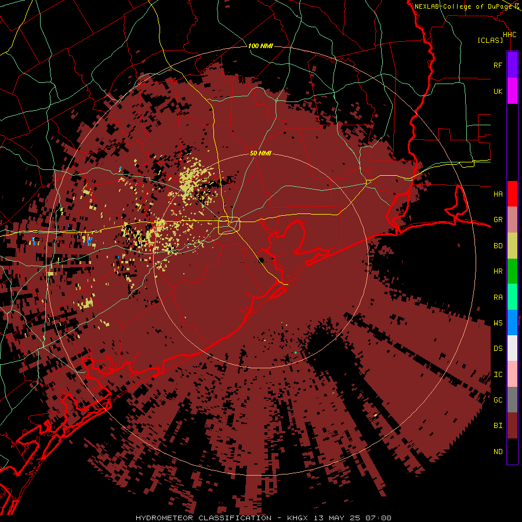Click the HR dark green legend swatch
This screenshot has height=522, width=522.
point(512,271)
